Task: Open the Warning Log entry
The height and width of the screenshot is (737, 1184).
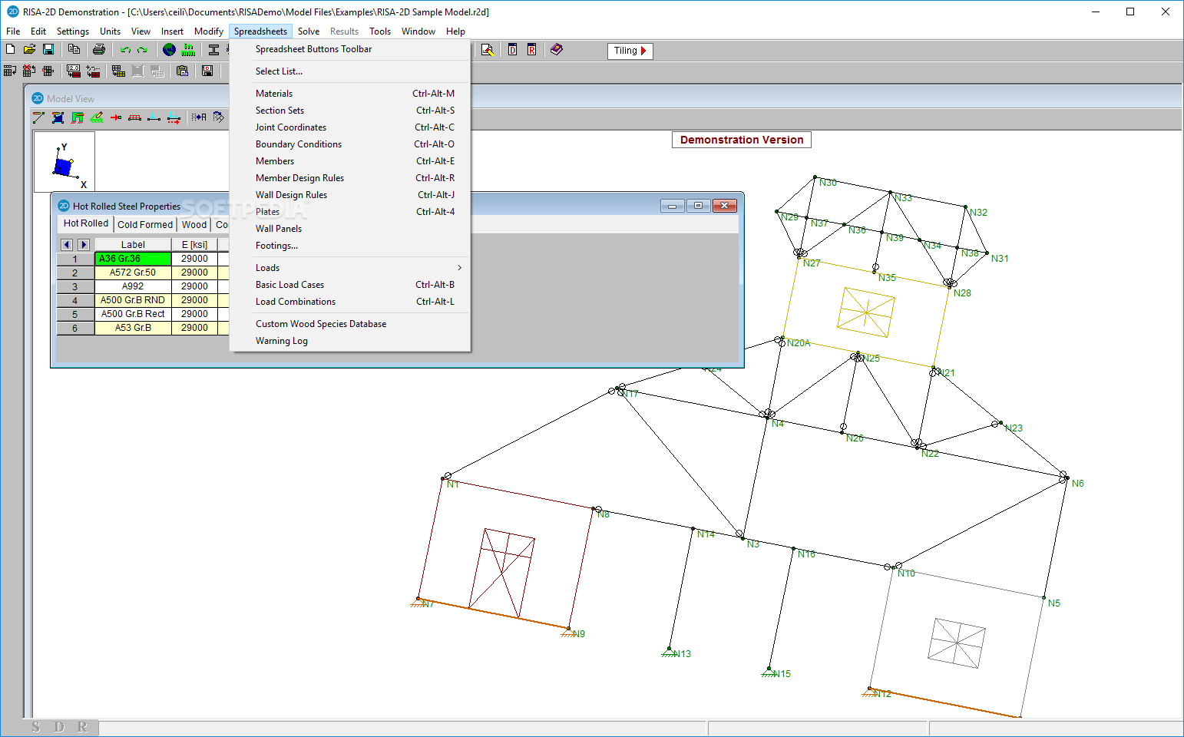Action: tap(350, 341)
